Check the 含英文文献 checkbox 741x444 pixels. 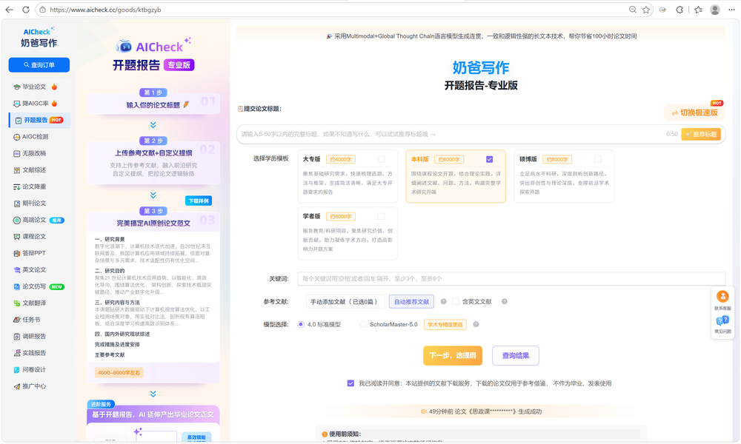pos(456,301)
